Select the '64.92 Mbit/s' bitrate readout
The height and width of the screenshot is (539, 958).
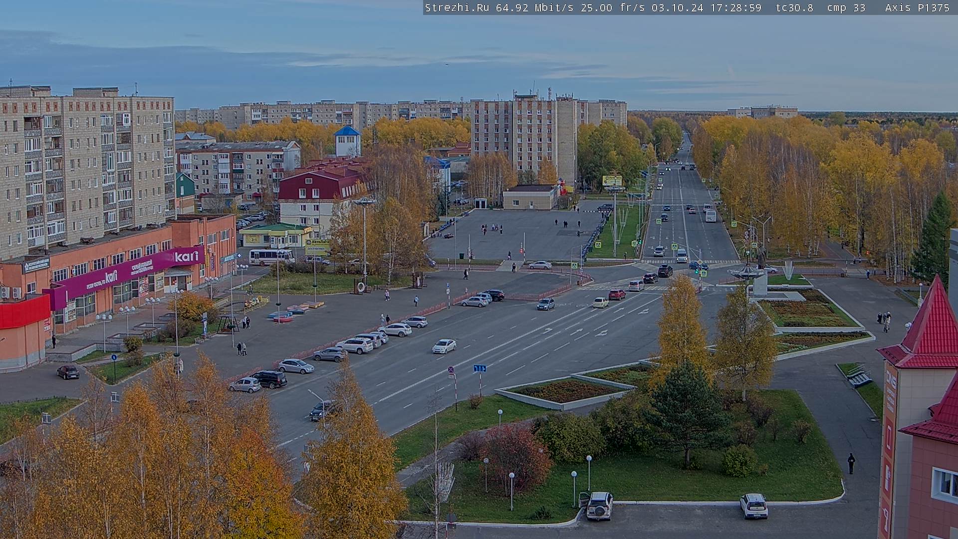click(534, 7)
